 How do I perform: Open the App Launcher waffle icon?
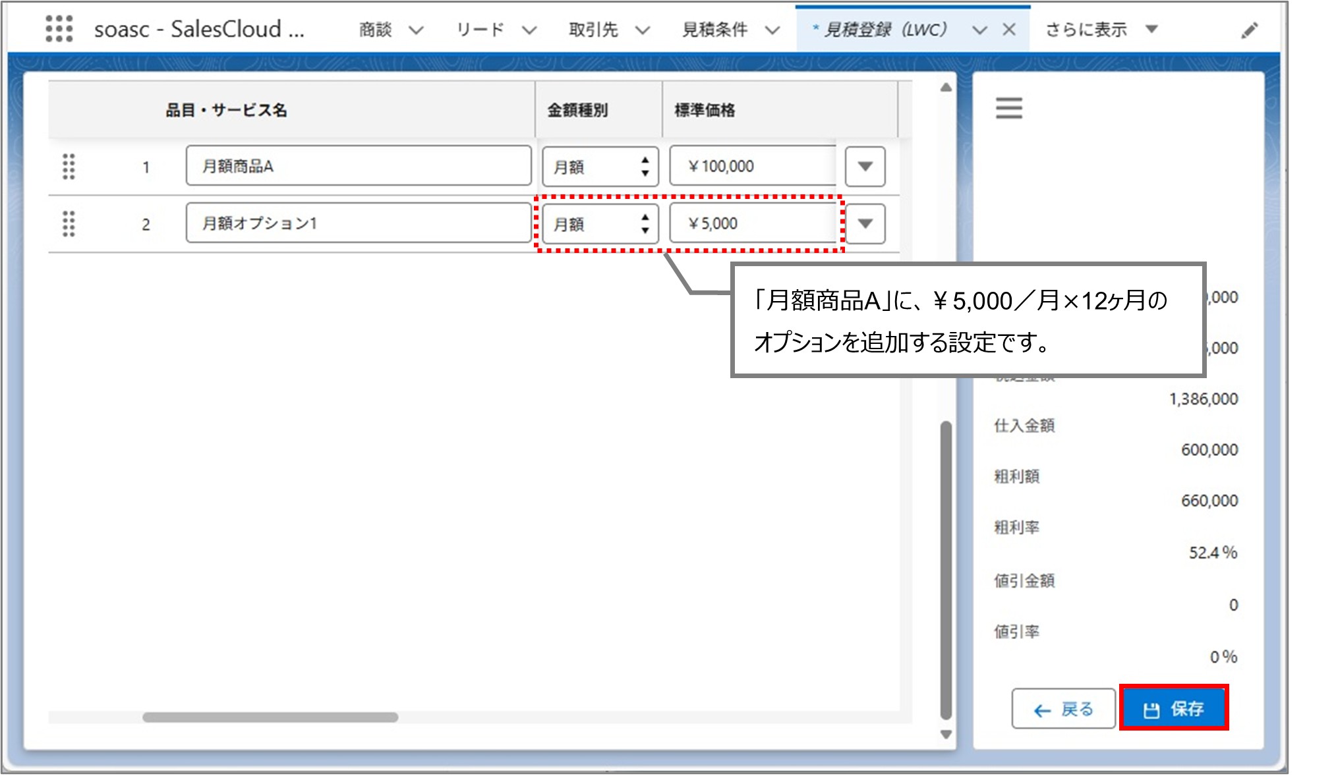coord(60,29)
